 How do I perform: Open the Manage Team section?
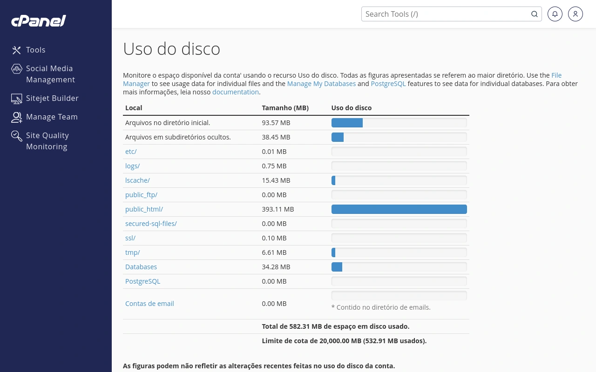point(52,117)
